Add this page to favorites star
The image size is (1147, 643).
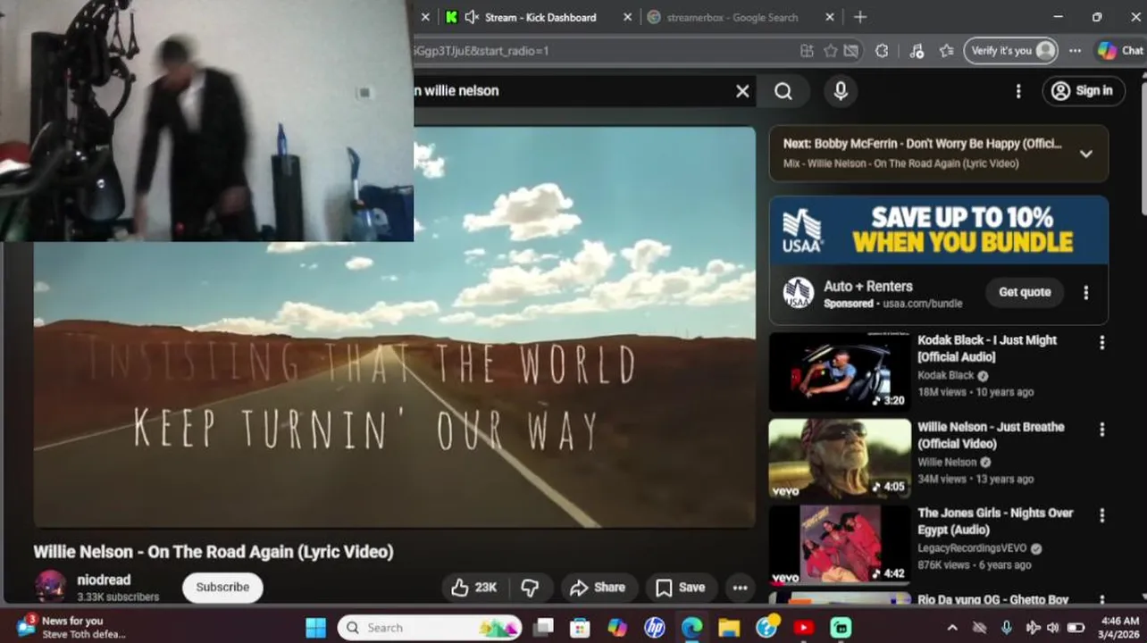point(830,51)
